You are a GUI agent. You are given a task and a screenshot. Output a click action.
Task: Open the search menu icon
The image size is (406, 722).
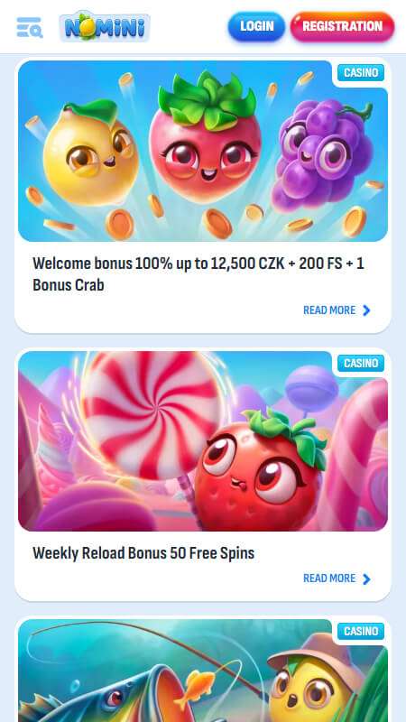(30, 27)
